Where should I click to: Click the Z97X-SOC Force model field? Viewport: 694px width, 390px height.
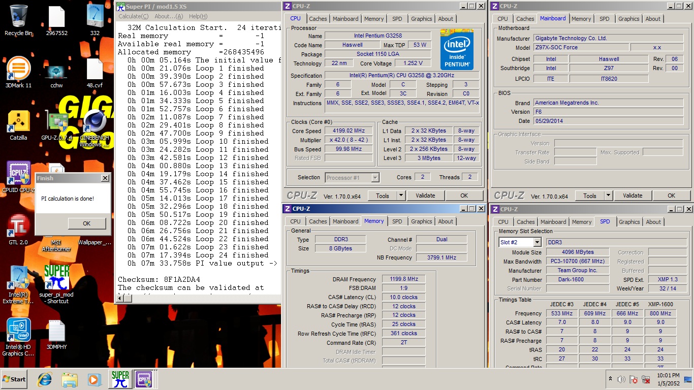click(581, 47)
